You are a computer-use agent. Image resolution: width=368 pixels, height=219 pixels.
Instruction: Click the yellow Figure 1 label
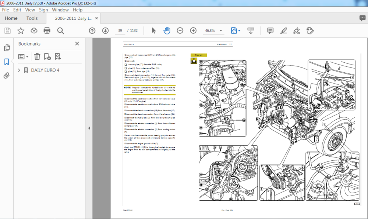(x=199, y=55)
